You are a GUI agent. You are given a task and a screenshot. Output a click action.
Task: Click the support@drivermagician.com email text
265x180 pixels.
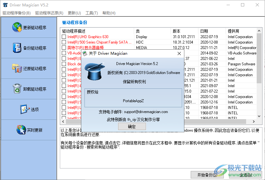[146, 112]
